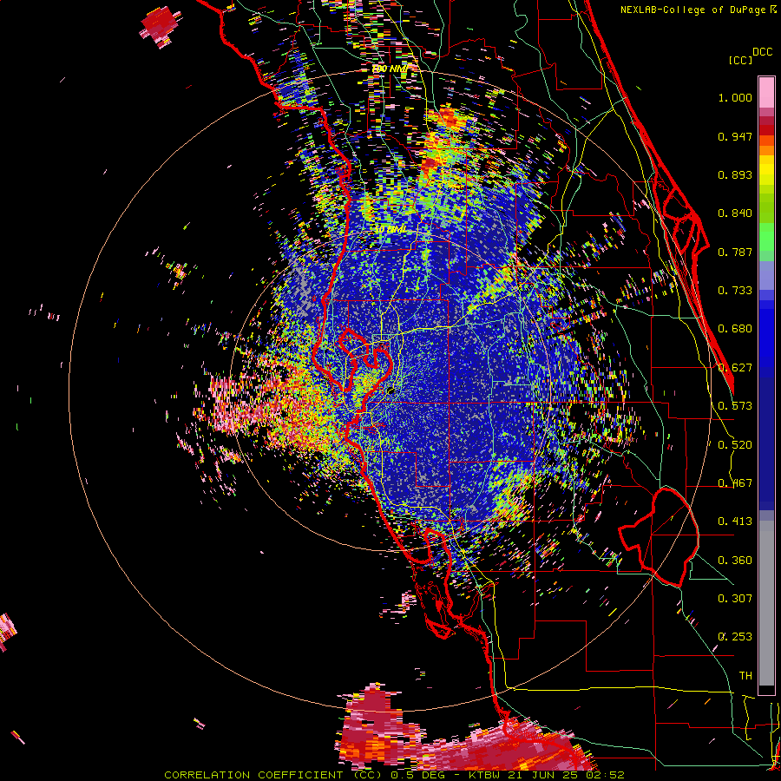This screenshot has height=781, width=781.
Task: Pick the light pink top color-bar segment
Action: (x=766, y=92)
